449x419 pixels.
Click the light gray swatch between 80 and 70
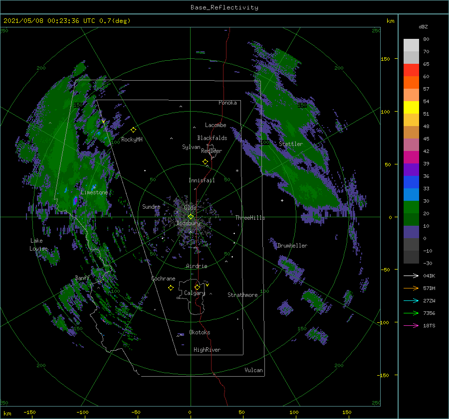click(411, 45)
